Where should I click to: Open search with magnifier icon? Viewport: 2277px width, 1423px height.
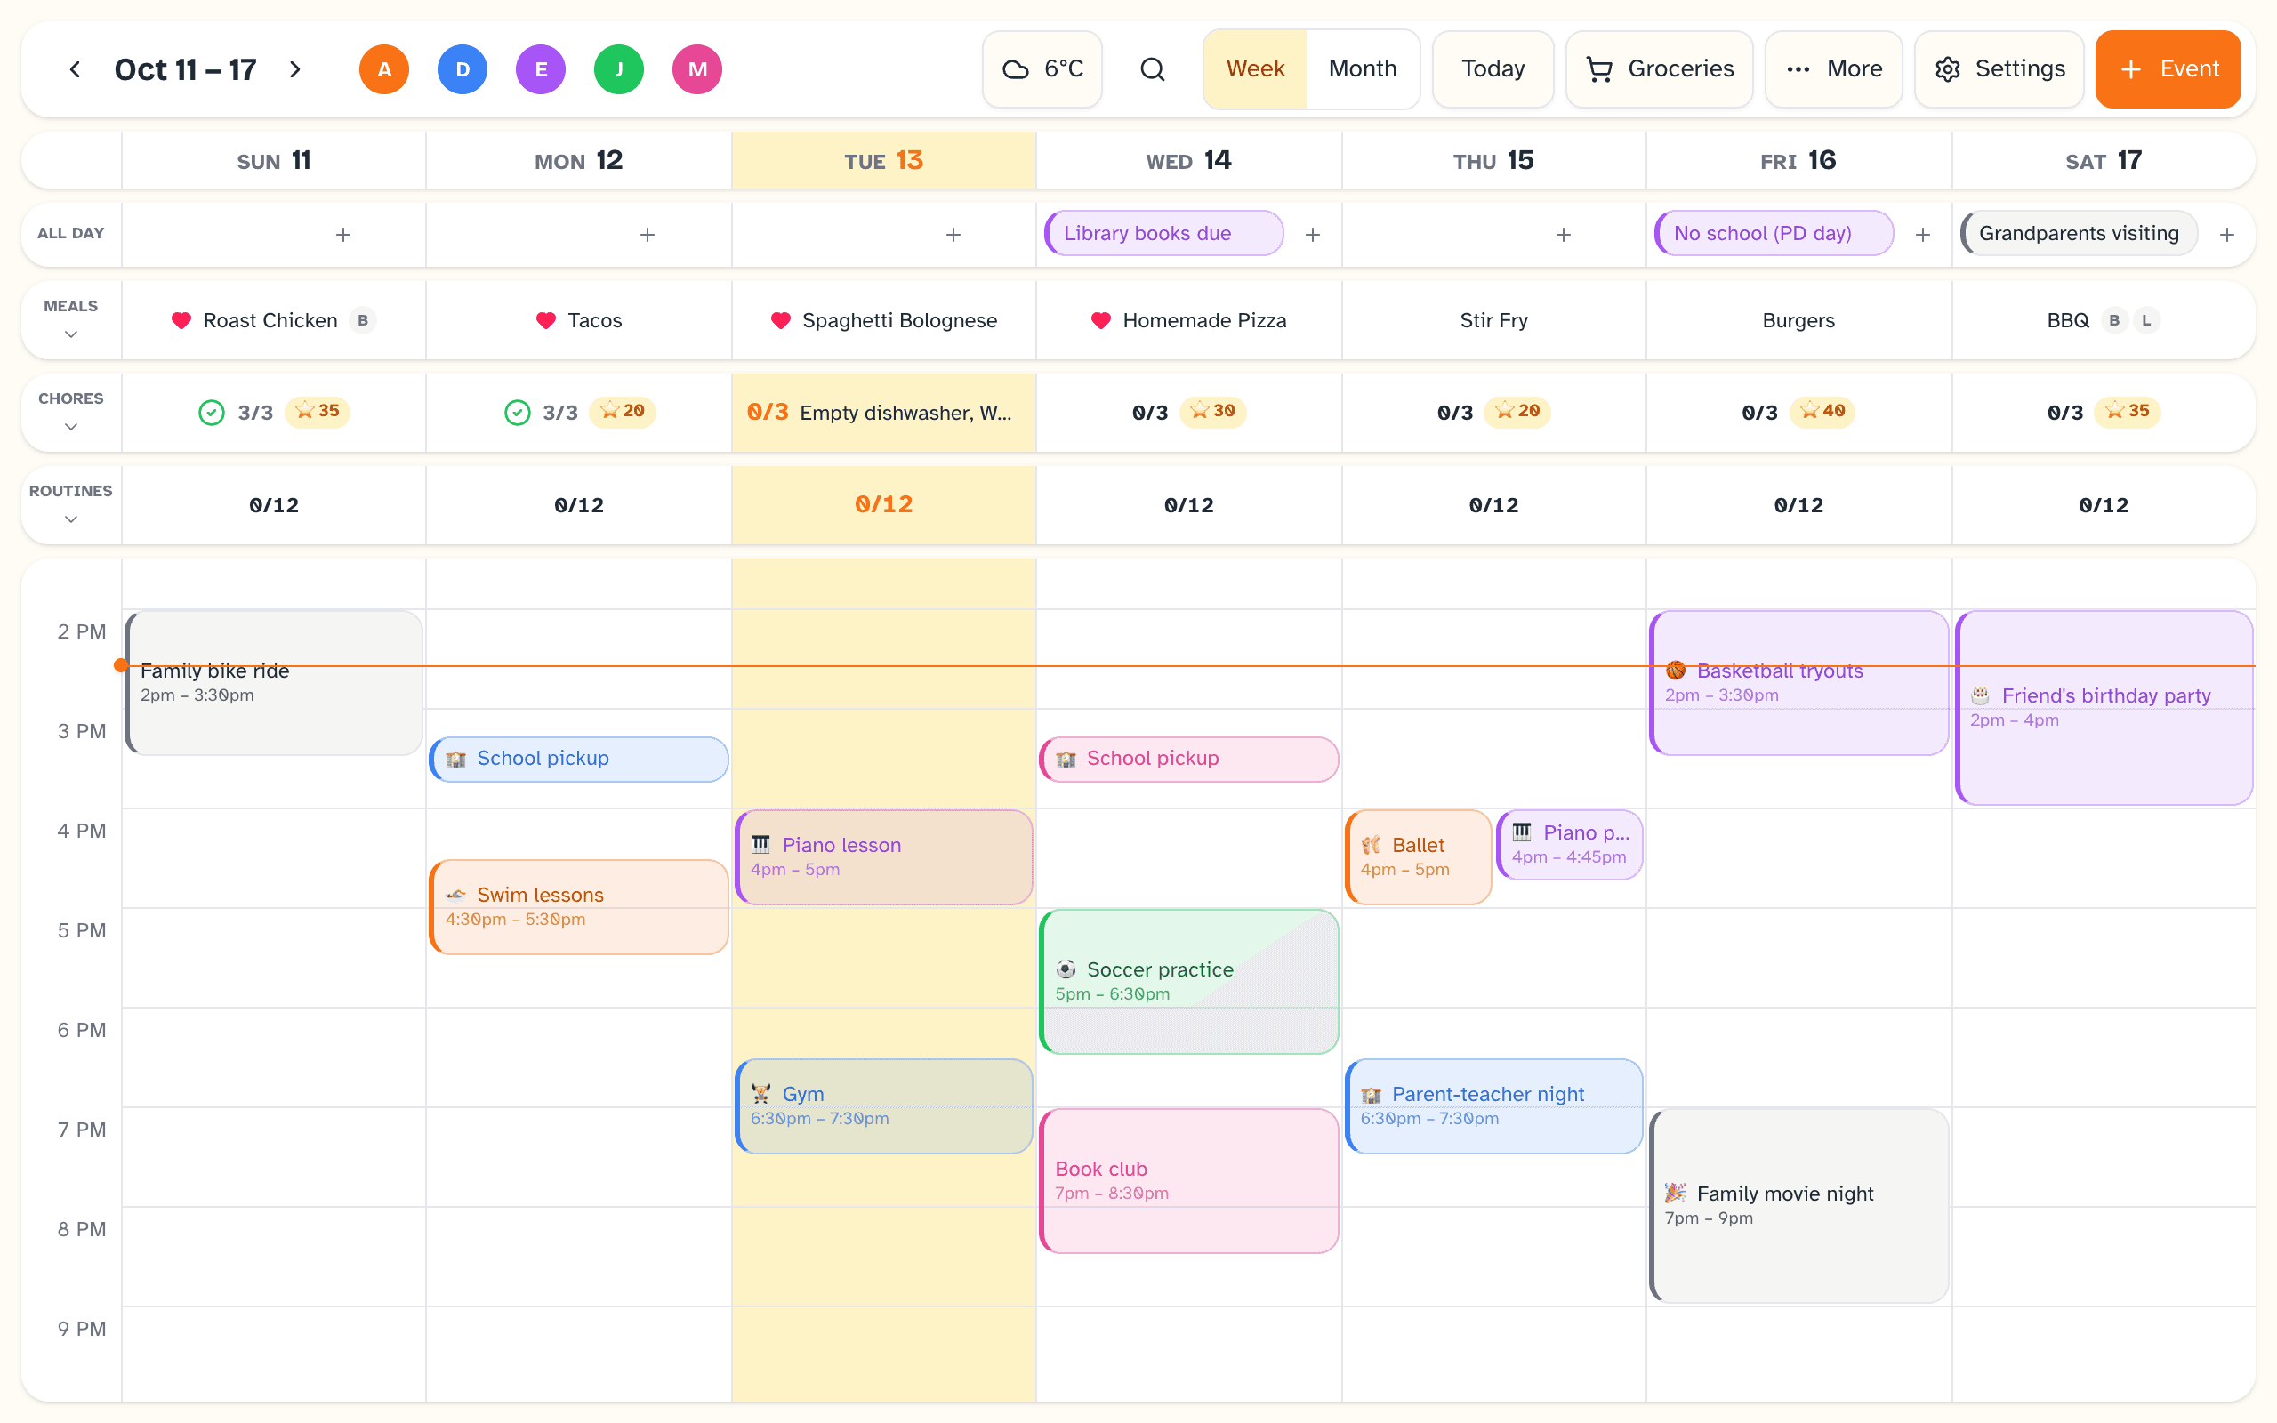coord(1153,68)
